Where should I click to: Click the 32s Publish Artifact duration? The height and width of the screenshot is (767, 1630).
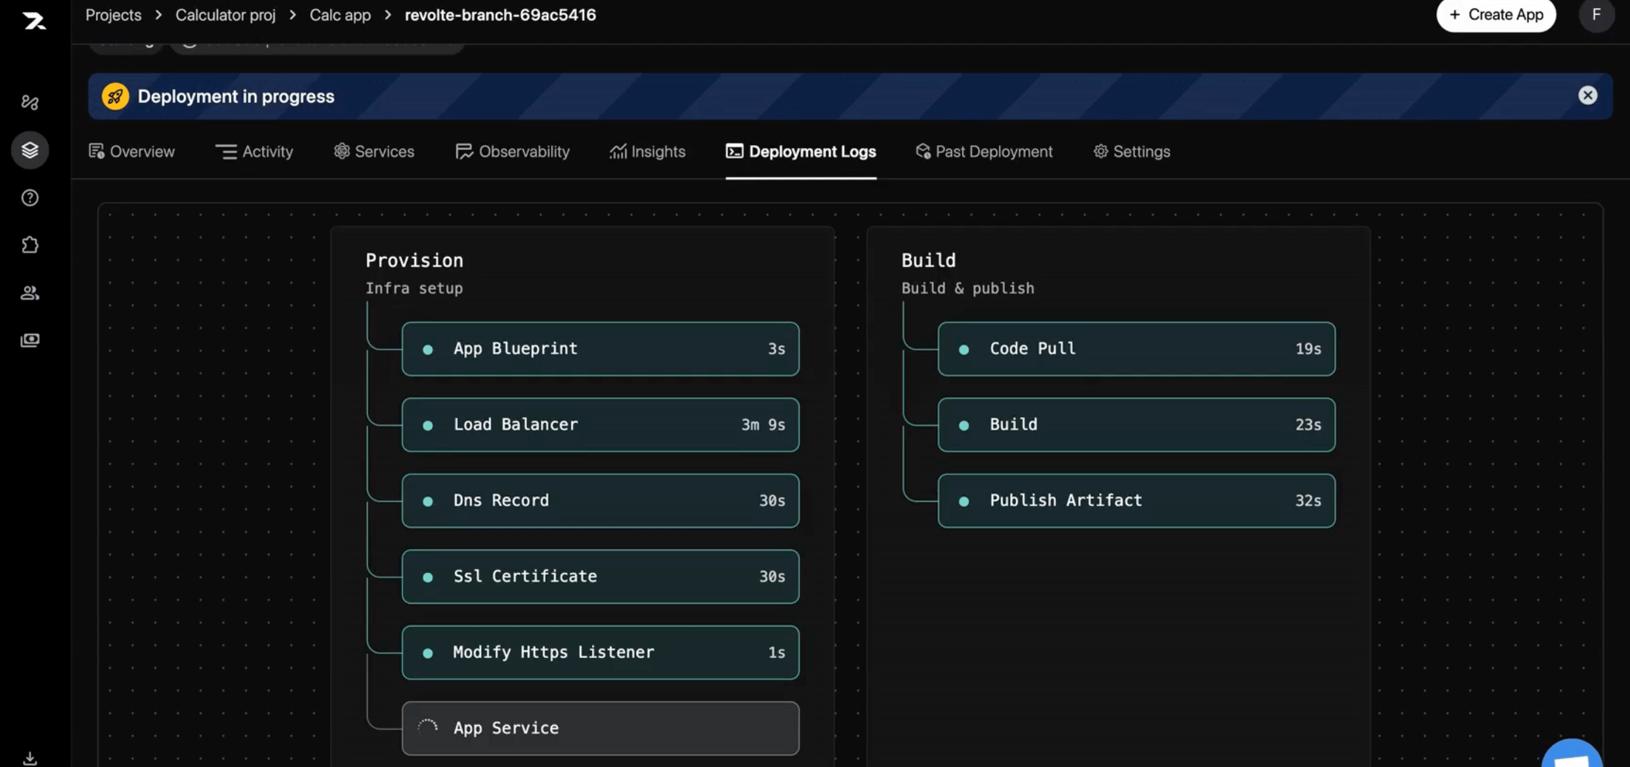(1308, 500)
